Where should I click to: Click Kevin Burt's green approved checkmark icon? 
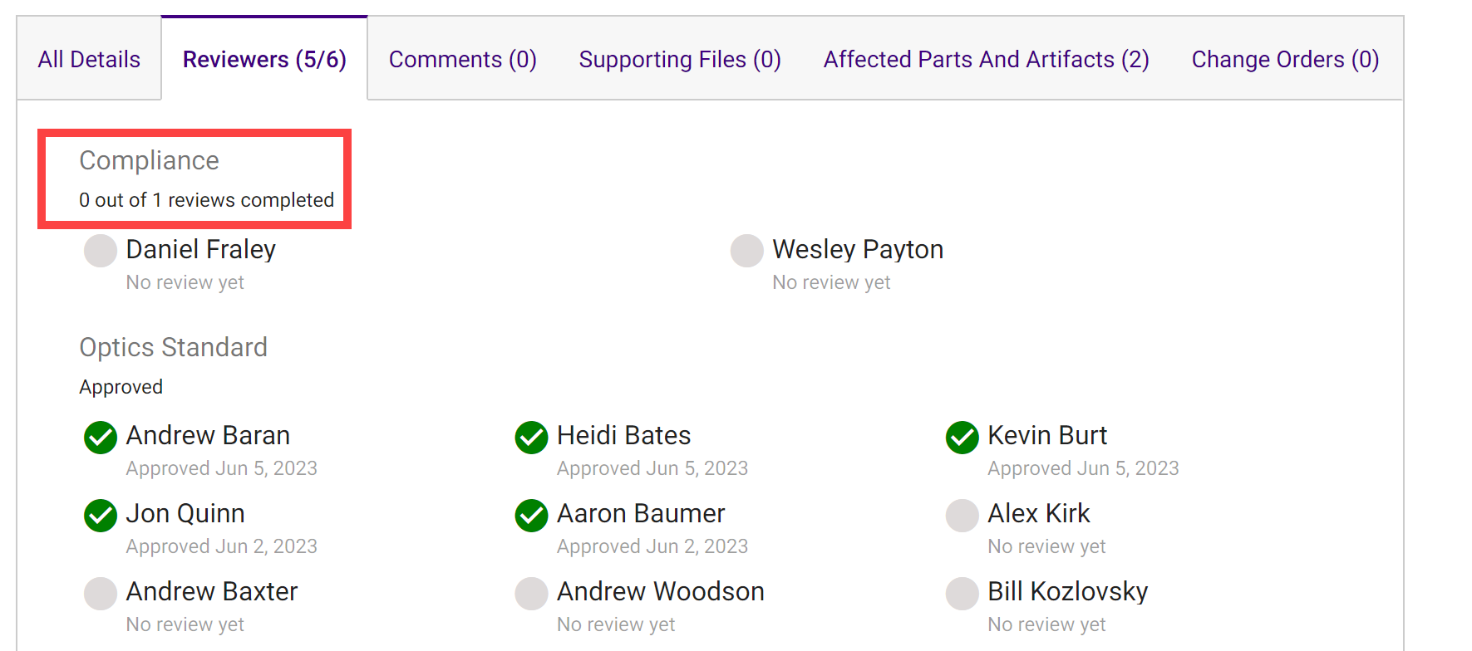962,438
